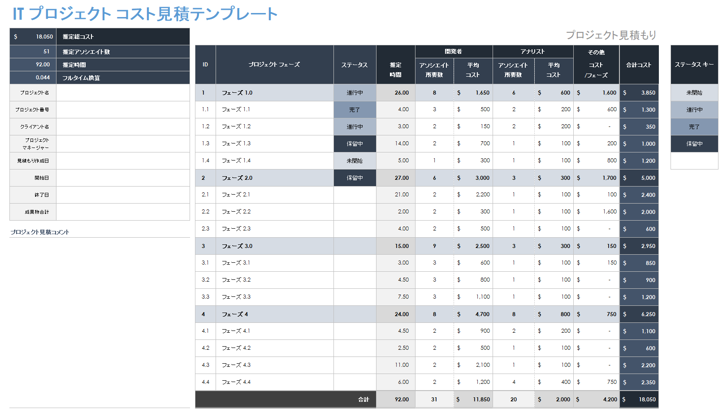727x413 pixels.
Task: Select the フェーズ 1.0 row name cell
Action: pyautogui.click(x=274, y=93)
